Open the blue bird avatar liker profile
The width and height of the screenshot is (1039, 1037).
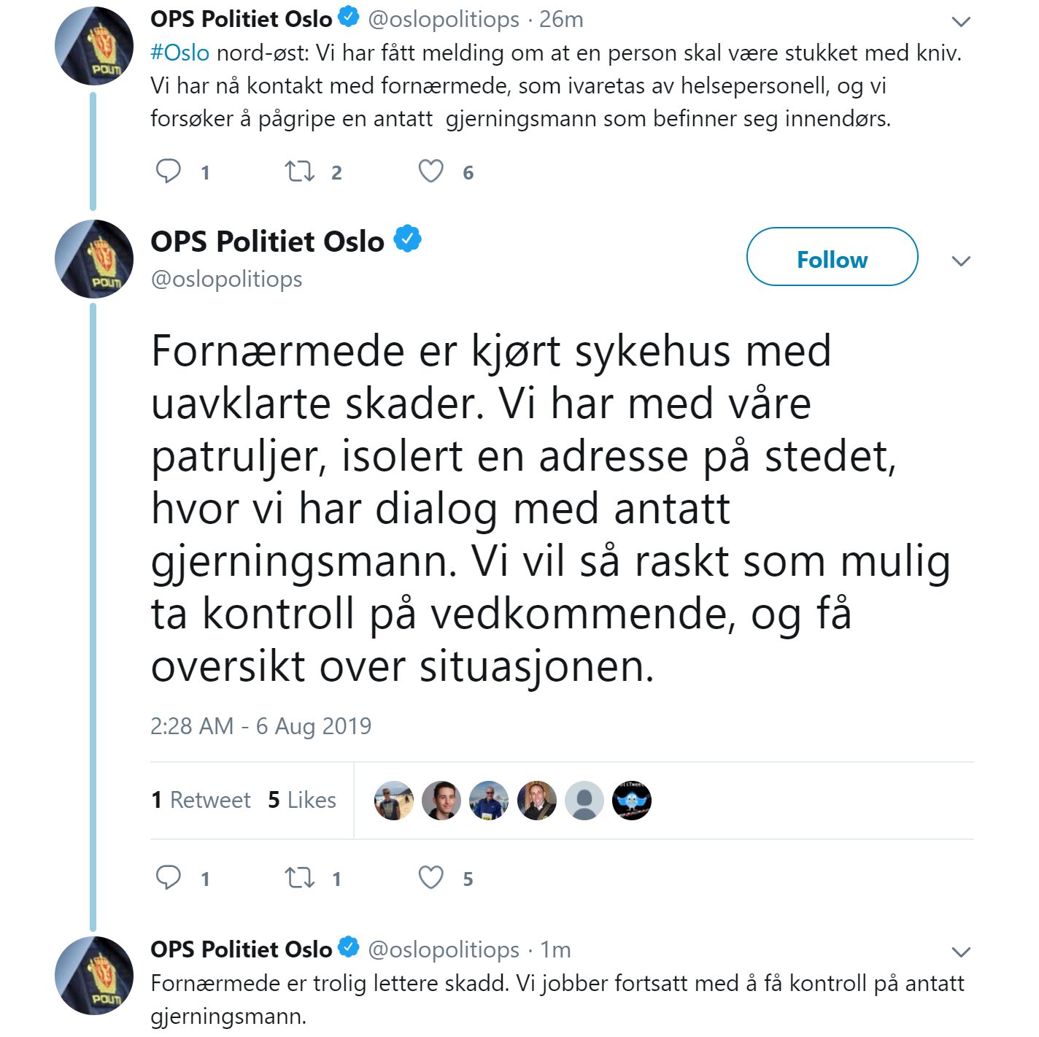631,801
